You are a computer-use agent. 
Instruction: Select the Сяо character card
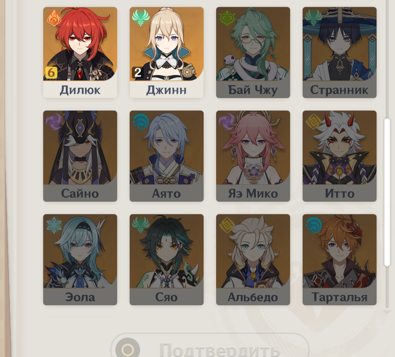pyautogui.click(x=167, y=259)
